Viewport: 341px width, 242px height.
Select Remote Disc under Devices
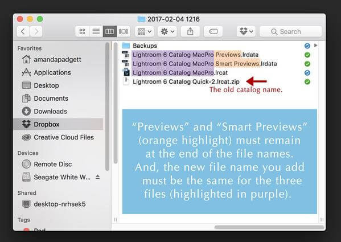(58, 164)
